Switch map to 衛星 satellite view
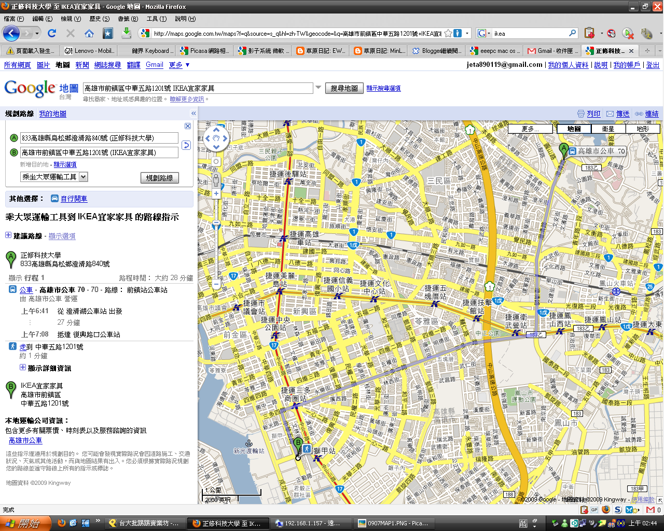The height and width of the screenshot is (531, 664). click(x=608, y=129)
